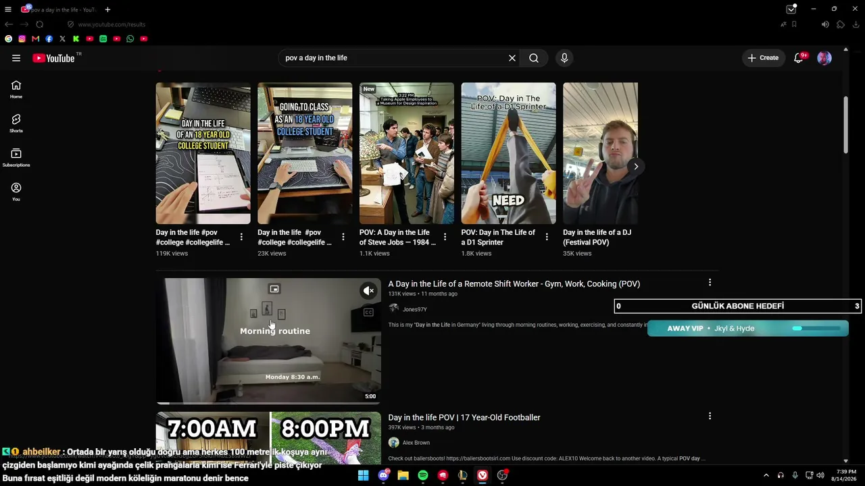Open 'Day in the life POV | 17 Year-Old Footballer'

tap(464, 418)
